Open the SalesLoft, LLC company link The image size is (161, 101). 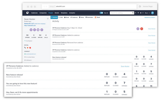click(29, 24)
